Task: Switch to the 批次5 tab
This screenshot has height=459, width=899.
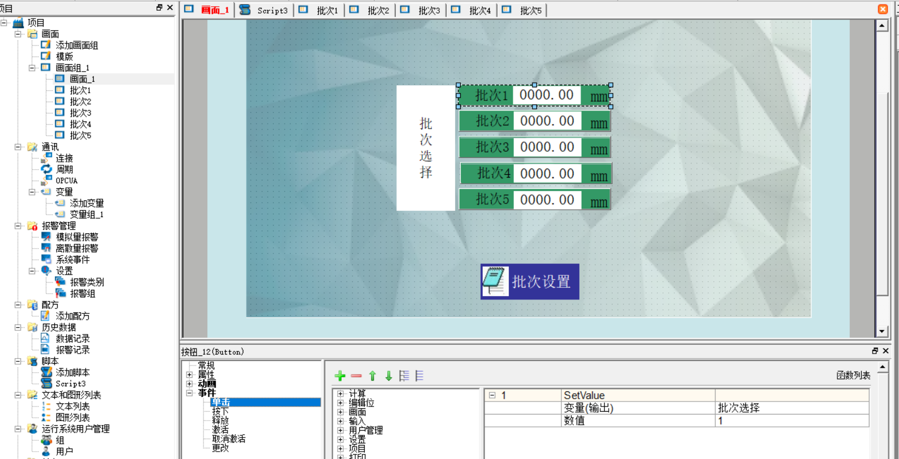Action: pyautogui.click(x=522, y=10)
